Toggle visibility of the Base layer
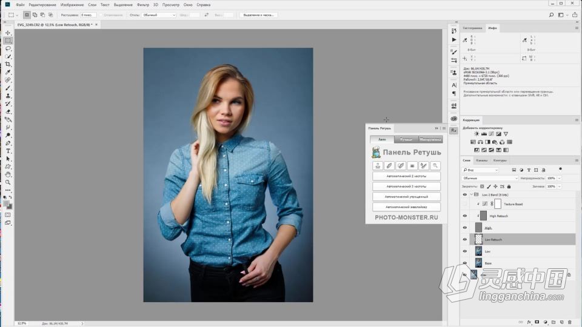Image resolution: width=582 pixels, height=327 pixels. click(465, 263)
